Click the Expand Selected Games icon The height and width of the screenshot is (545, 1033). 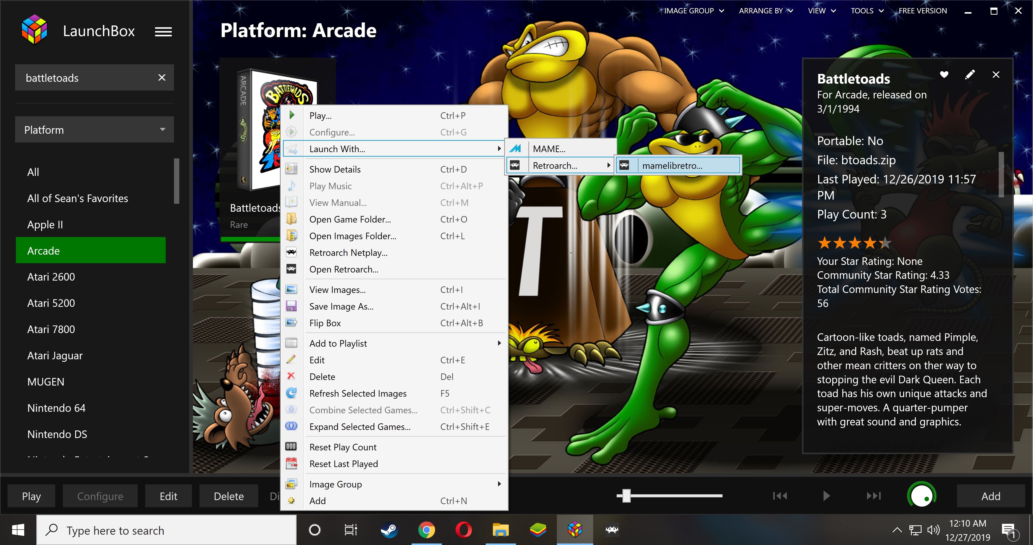291,426
